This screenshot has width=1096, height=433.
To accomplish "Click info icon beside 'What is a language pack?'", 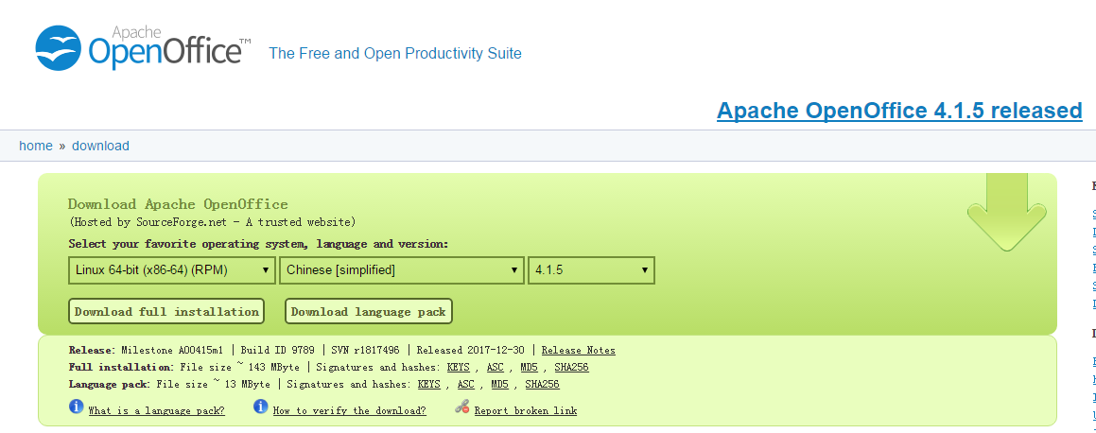I will [x=77, y=407].
